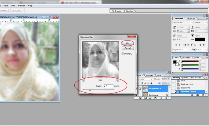The height and width of the screenshot is (126, 209).
Task: Zoom in the Gaussian Blur preview
Action: (x=118, y=80)
